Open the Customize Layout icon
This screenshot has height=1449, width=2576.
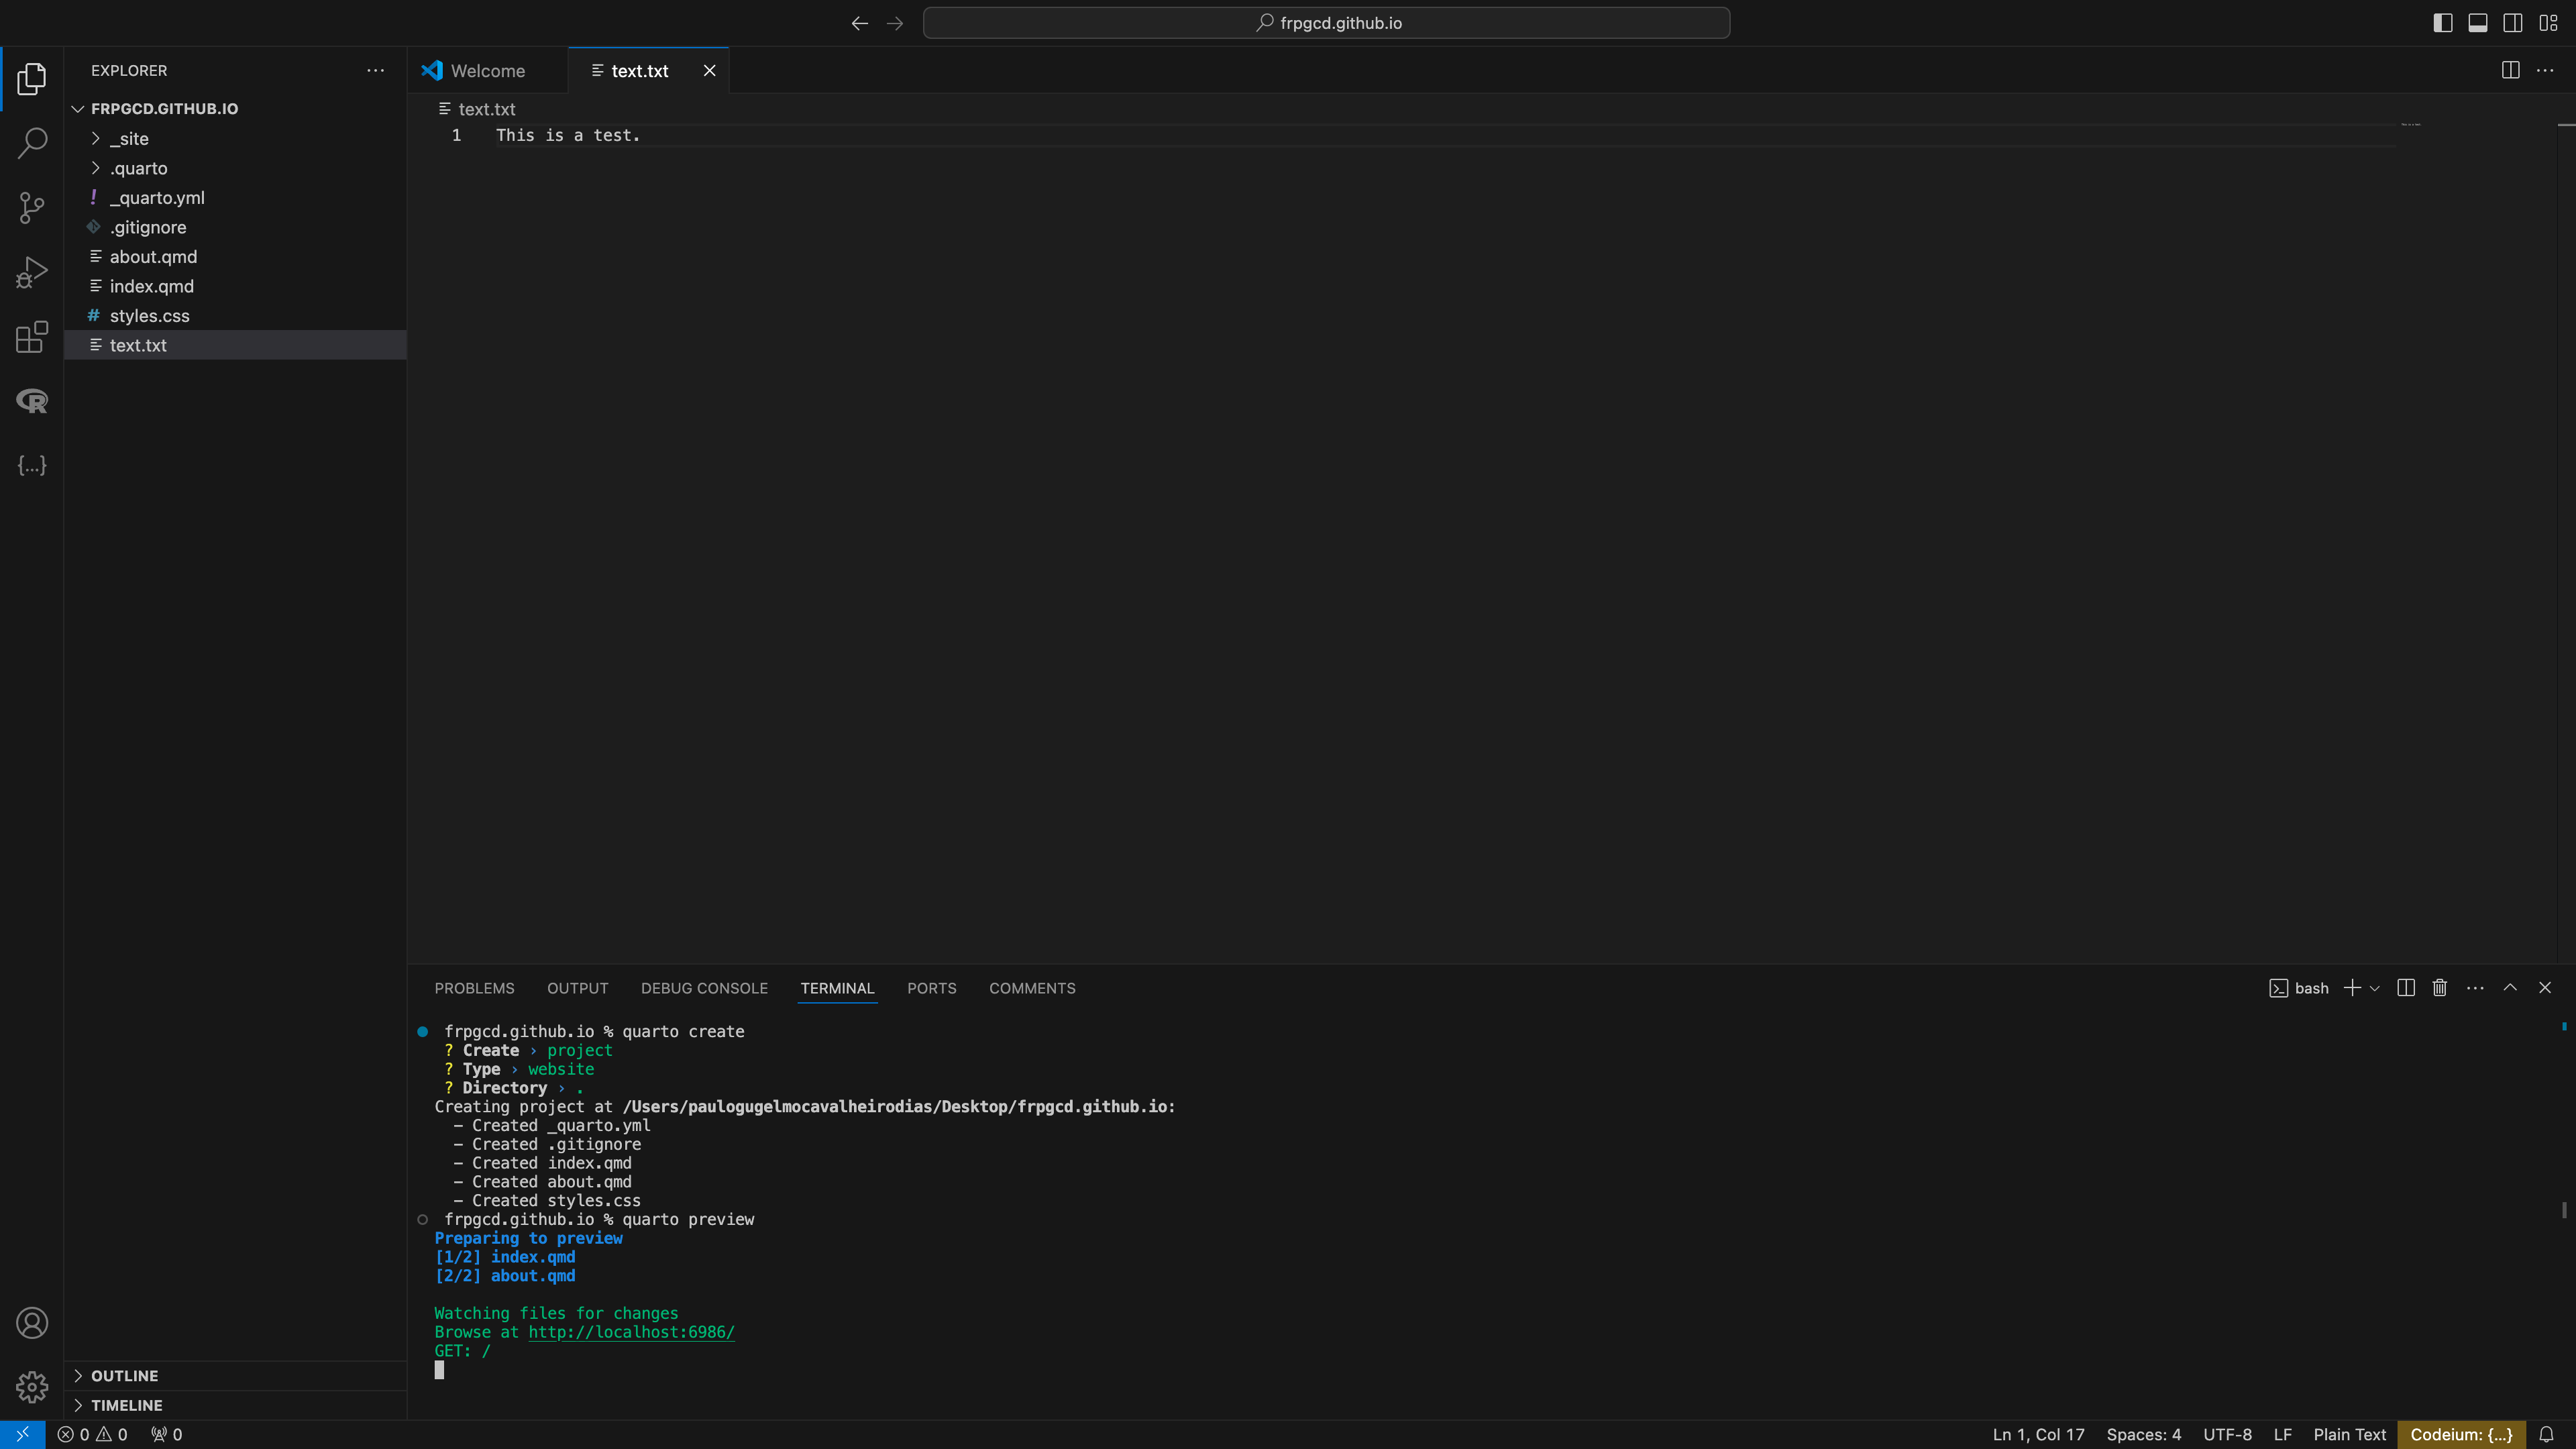pyautogui.click(x=2548, y=23)
